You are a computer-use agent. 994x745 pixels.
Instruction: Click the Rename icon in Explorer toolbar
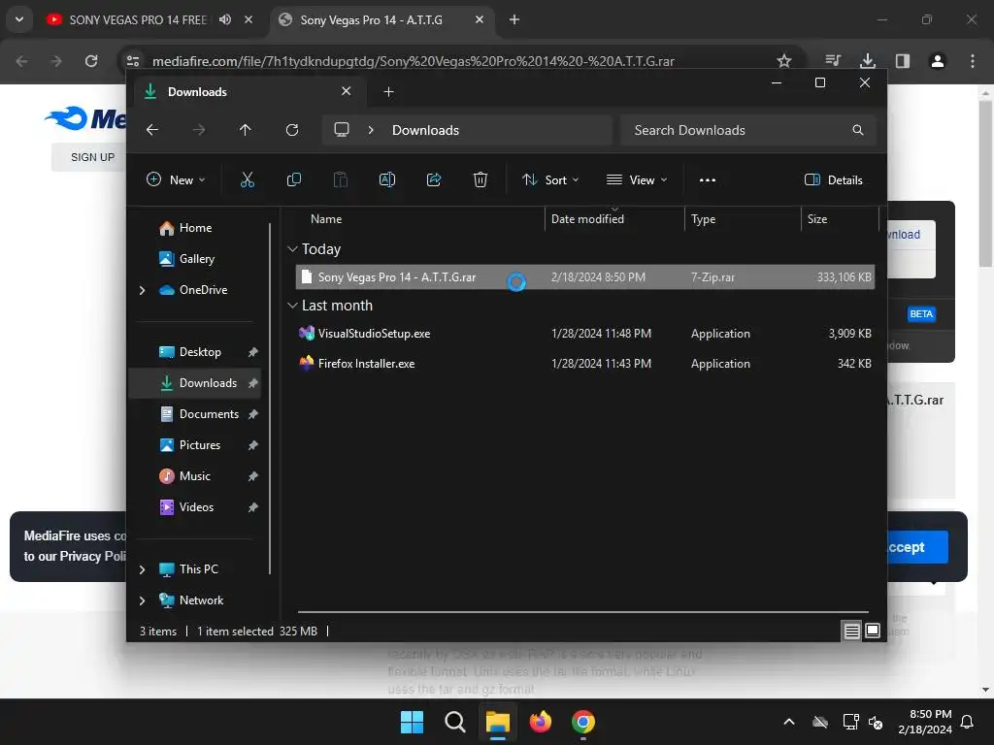[x=386, y=179]
